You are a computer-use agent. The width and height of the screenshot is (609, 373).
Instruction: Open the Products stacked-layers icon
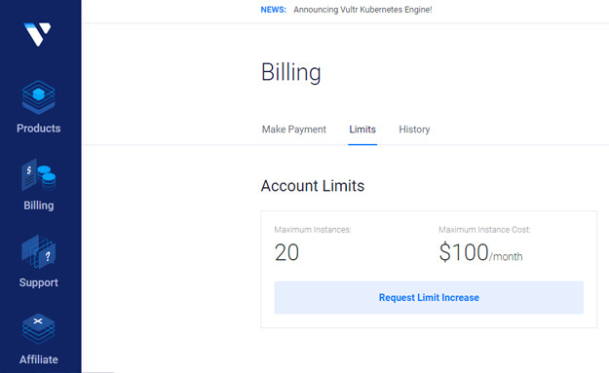pos(38,97)
